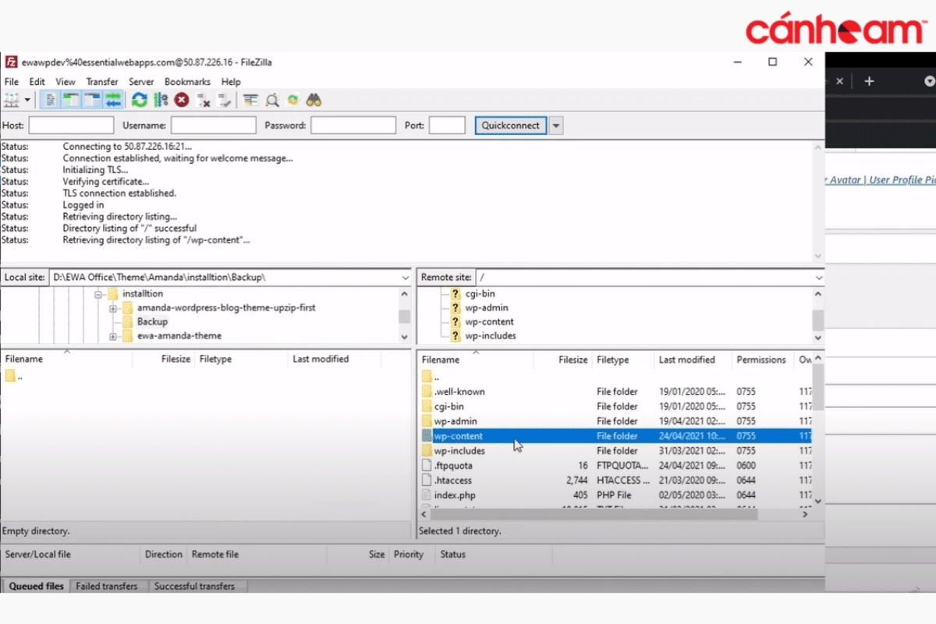
Task: Toggle synchronized browsing
Action: point(293,100)
